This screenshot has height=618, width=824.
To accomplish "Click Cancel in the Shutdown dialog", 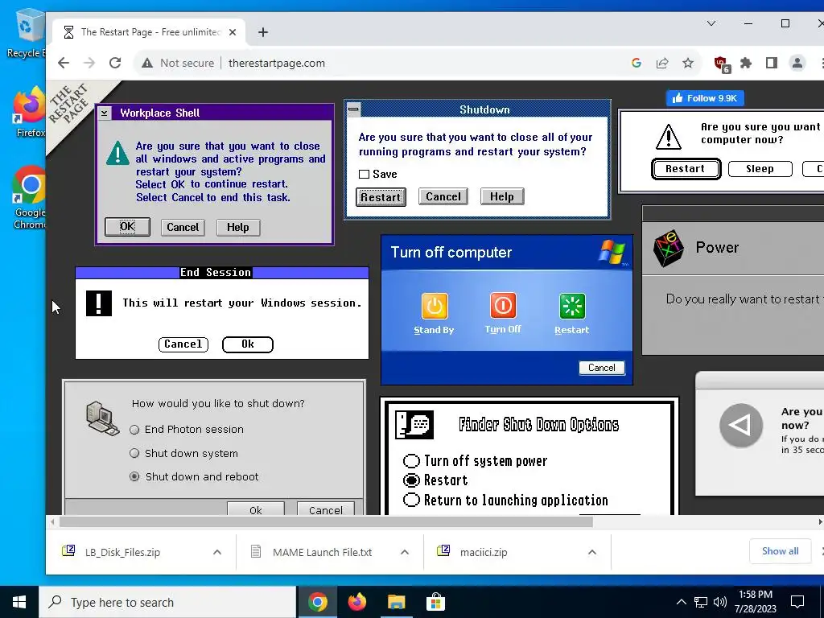I will (443, 196).
